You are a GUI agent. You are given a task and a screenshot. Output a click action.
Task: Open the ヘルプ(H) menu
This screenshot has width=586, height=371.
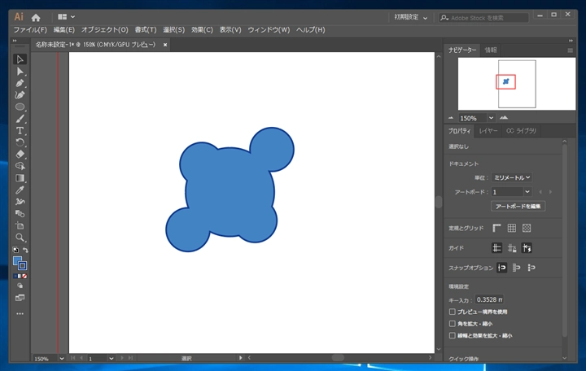311,29
